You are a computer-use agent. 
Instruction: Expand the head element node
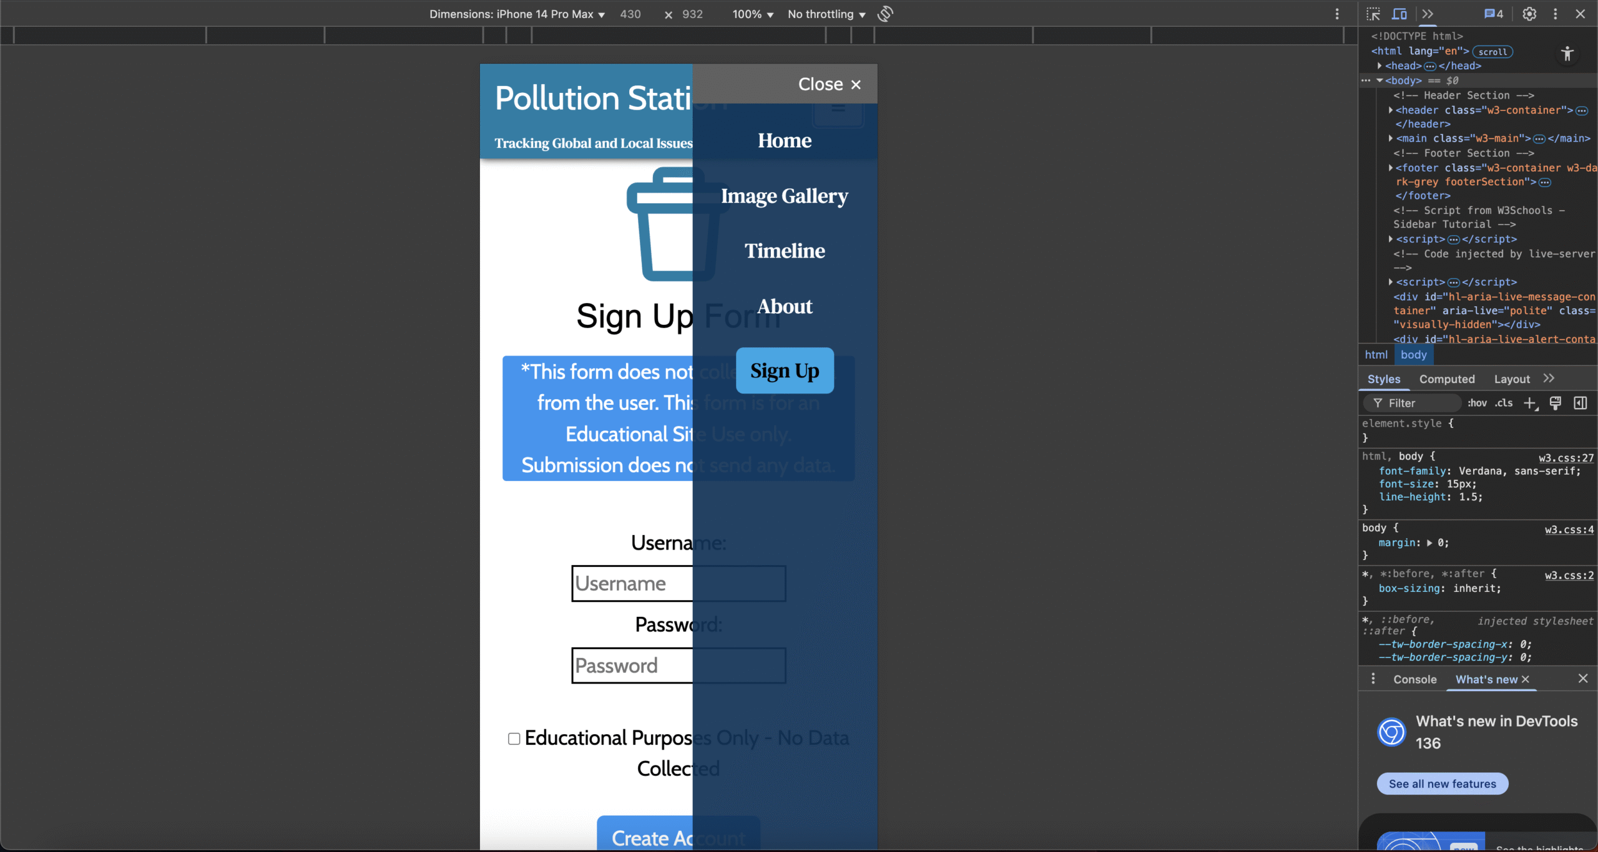1380,65
